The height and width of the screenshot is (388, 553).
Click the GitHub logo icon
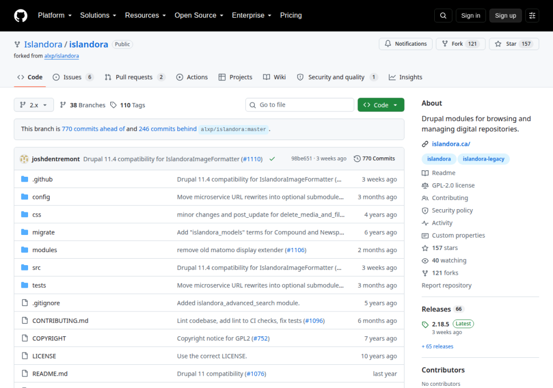[21, 16]
